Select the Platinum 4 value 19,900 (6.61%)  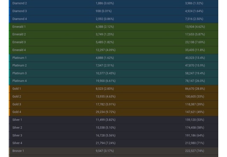point(105,81)
